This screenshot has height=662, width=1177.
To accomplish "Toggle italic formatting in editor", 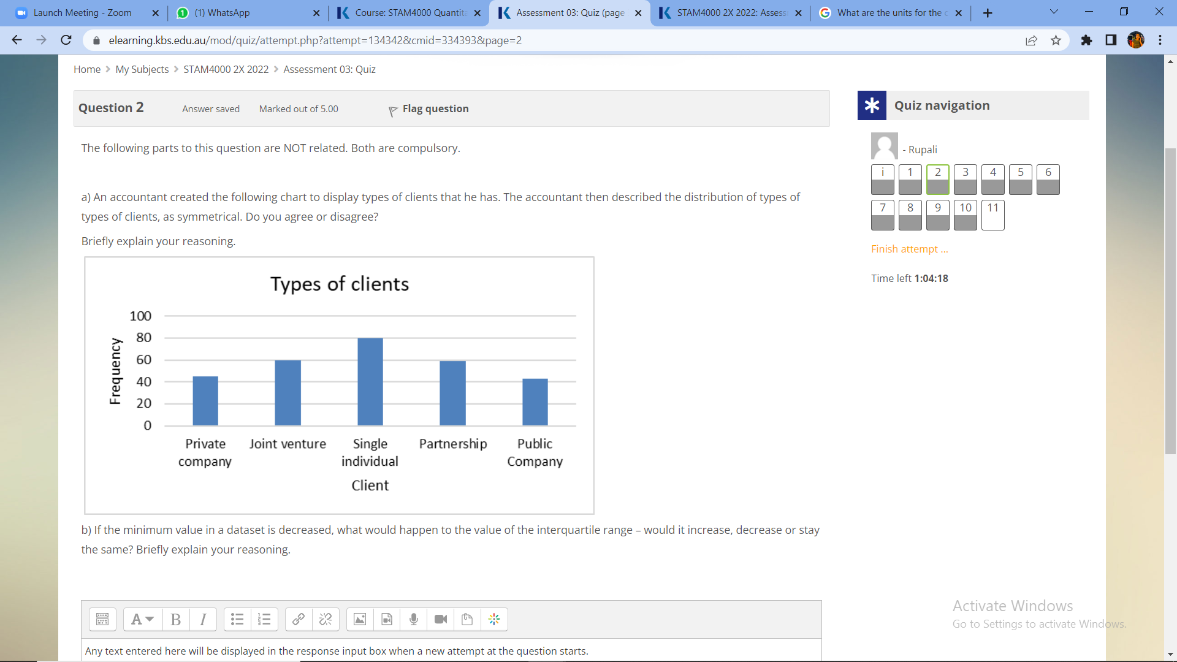I will pos(203,620).
